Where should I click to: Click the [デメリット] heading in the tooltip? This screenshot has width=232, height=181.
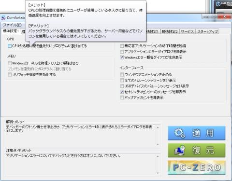click(39, 26)
